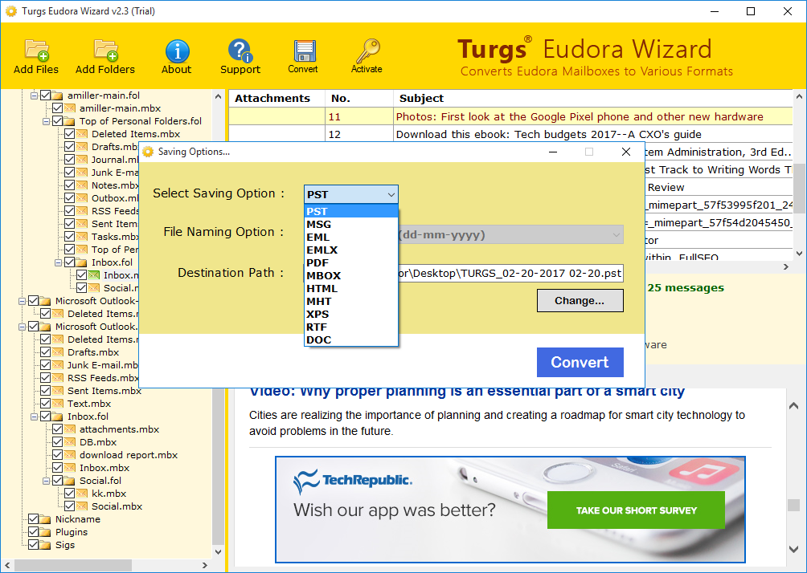This screenshot has height=573, width=807.
Task: Click the Convert floppy disk toolbar icon
Action: 304,51
